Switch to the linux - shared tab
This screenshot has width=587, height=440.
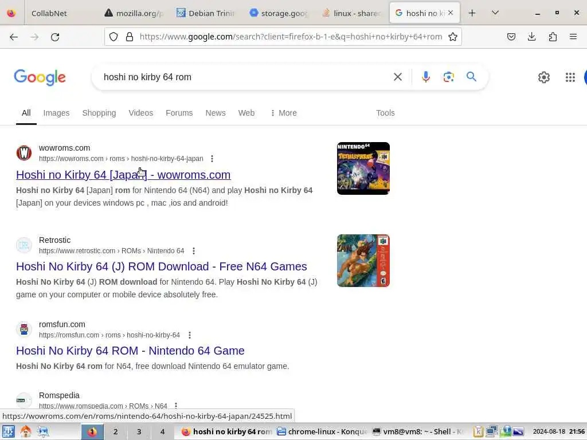[x=351, y=13]
